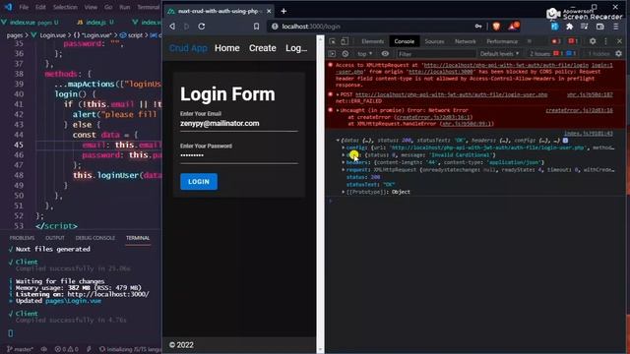Viewport: 630px width, 354px height.
Task: Open console settings gear beside hidden count
Action: (618, 54)
